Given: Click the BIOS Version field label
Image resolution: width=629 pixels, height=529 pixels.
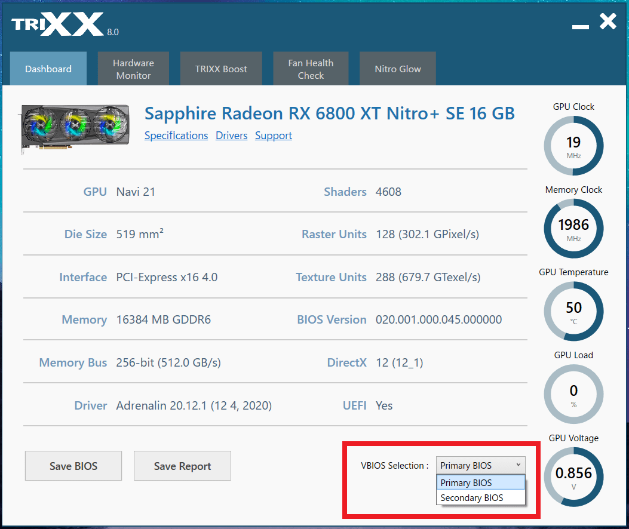Looking at the screenshot, I should (332, 319).
